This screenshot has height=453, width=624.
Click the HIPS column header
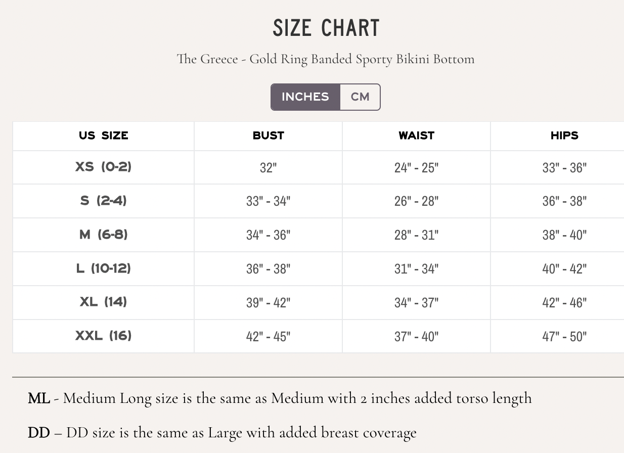tap(564, 135)
